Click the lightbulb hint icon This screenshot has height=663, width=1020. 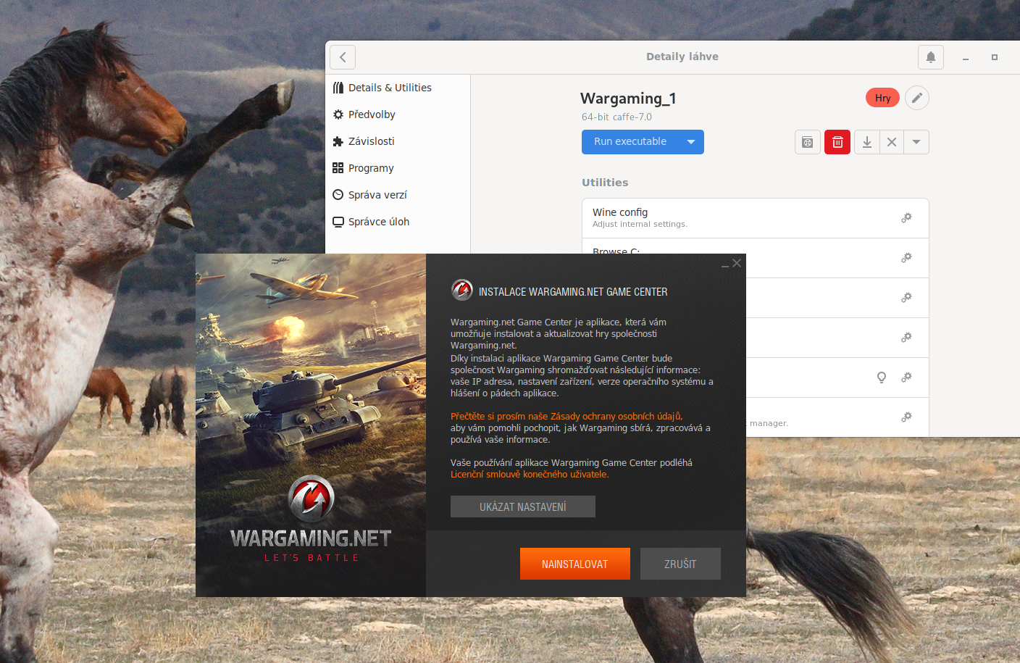pos(882,378)
